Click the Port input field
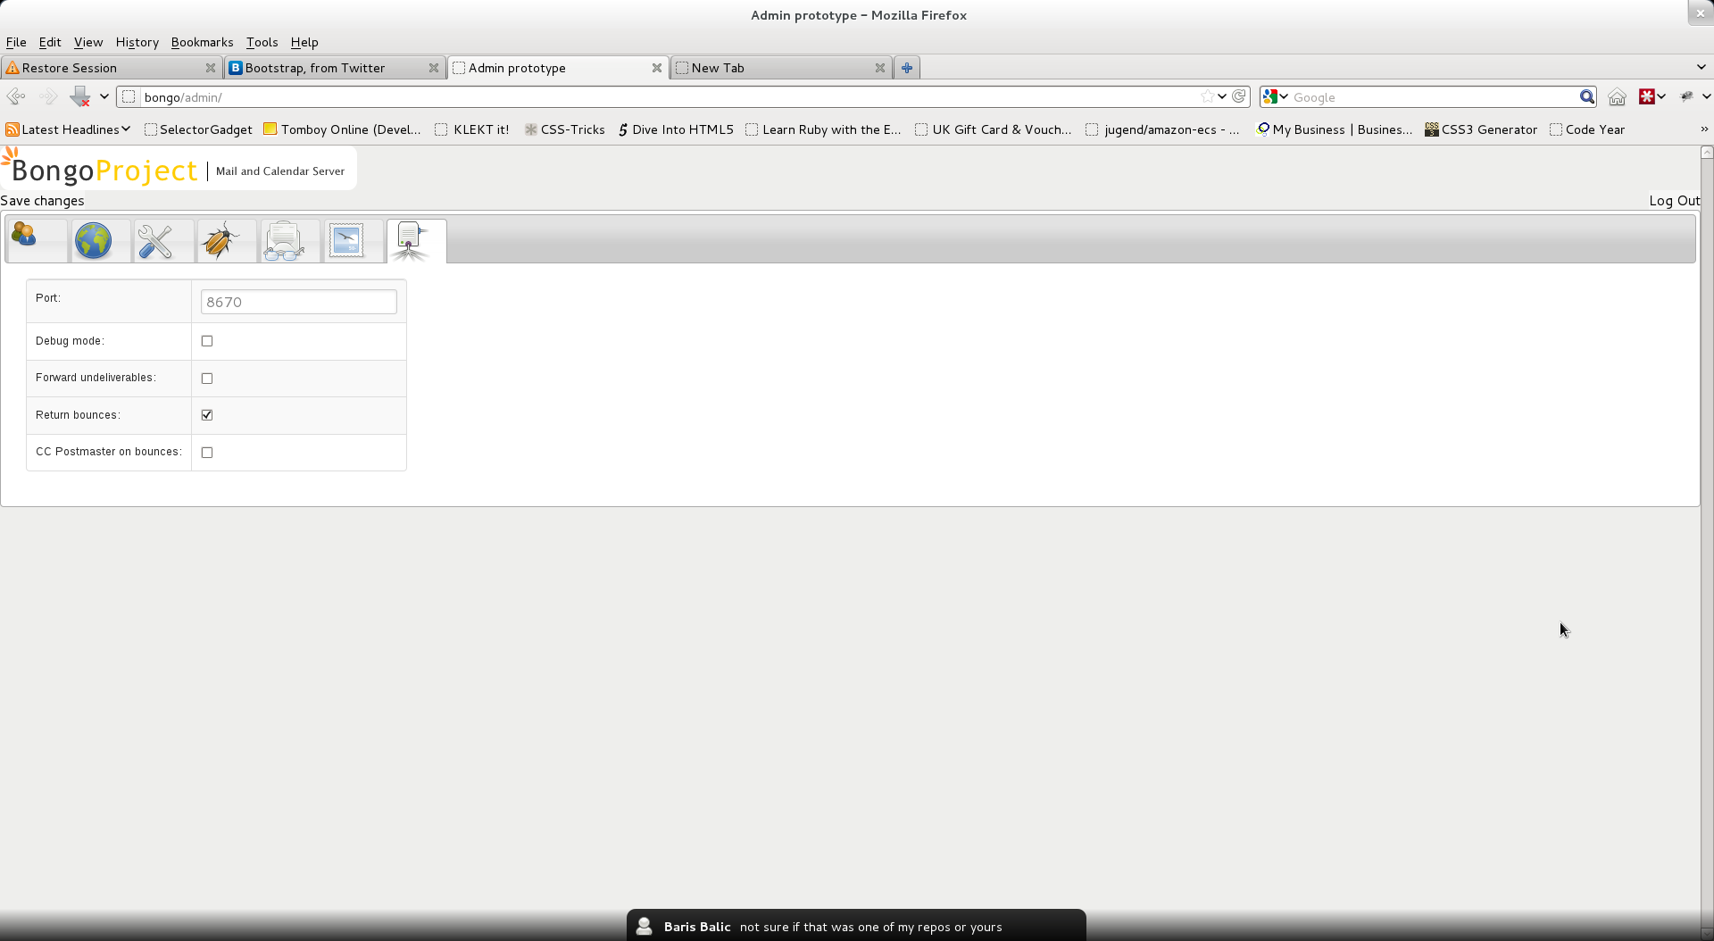 298,302
